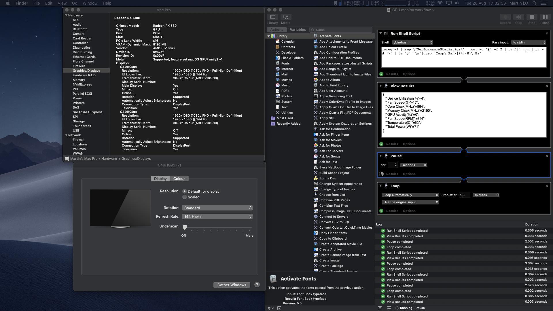The width and height of the screenshot is (553, 311).
Task: Remove the View Results action
Action: tap(547, 86)
